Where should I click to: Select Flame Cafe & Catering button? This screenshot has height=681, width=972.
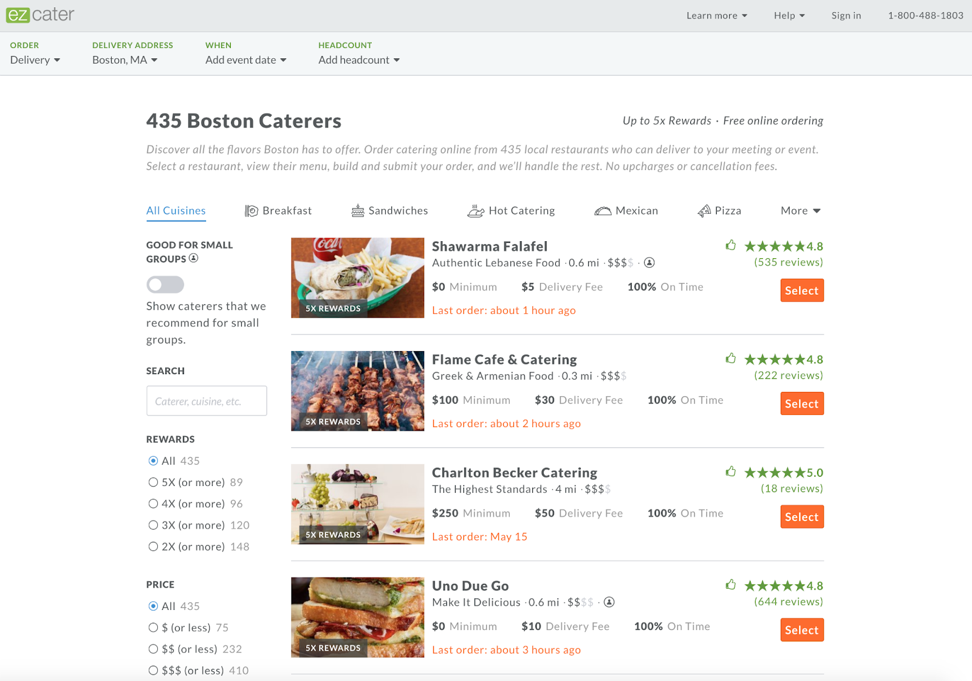(x=802, y=403)
